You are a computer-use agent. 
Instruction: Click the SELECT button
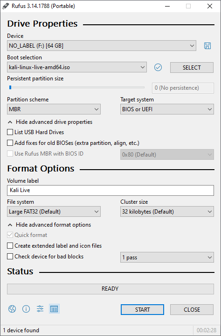click(x=192, y=67)
